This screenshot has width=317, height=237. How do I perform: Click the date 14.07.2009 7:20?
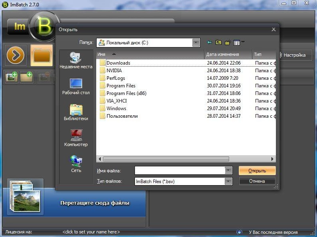[222, 78]
